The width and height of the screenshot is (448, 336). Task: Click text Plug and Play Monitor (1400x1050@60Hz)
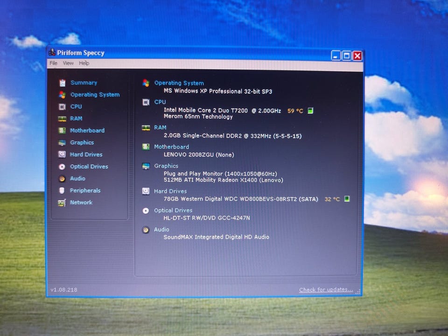pyautogui.click(x=220, y=174)
